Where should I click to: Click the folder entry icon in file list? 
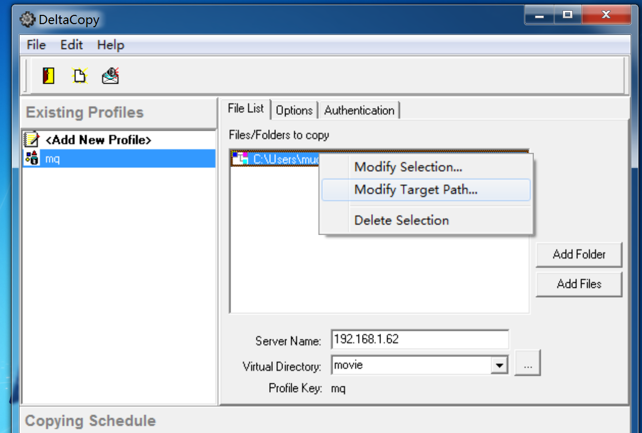tap(240, 159)
